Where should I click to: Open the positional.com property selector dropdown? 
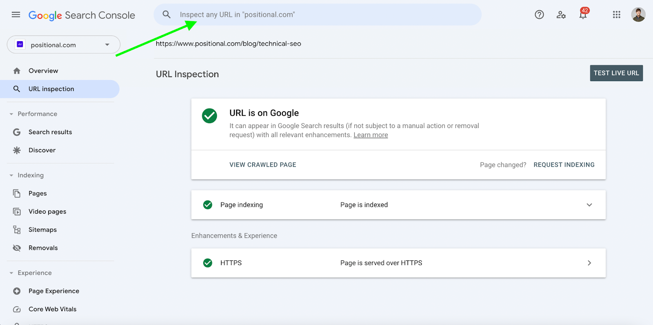point(64,44)
